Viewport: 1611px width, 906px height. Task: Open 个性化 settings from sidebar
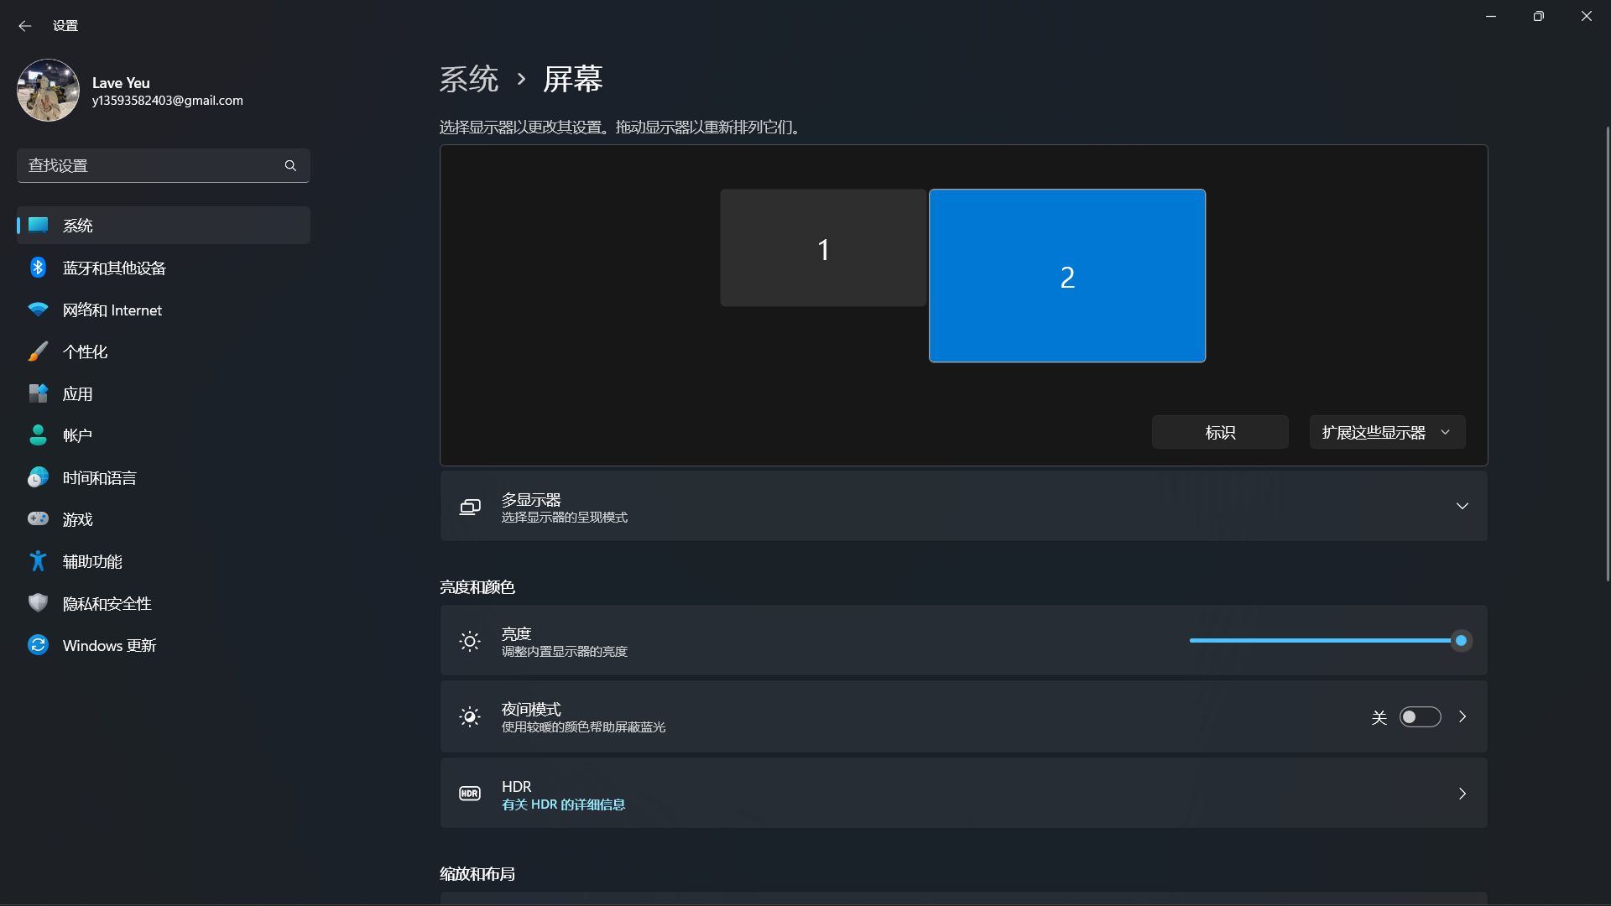pyautogui.click(x=85, y=351)
